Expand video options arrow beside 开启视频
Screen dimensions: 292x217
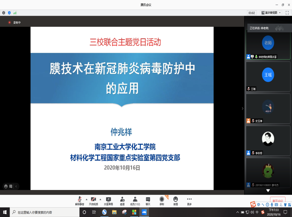pyautogui.click(x=100, y=199)
